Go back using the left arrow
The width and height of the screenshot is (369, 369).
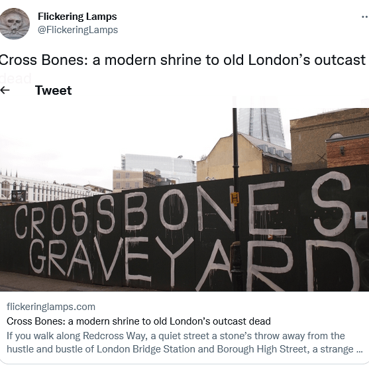pos(5,90)
